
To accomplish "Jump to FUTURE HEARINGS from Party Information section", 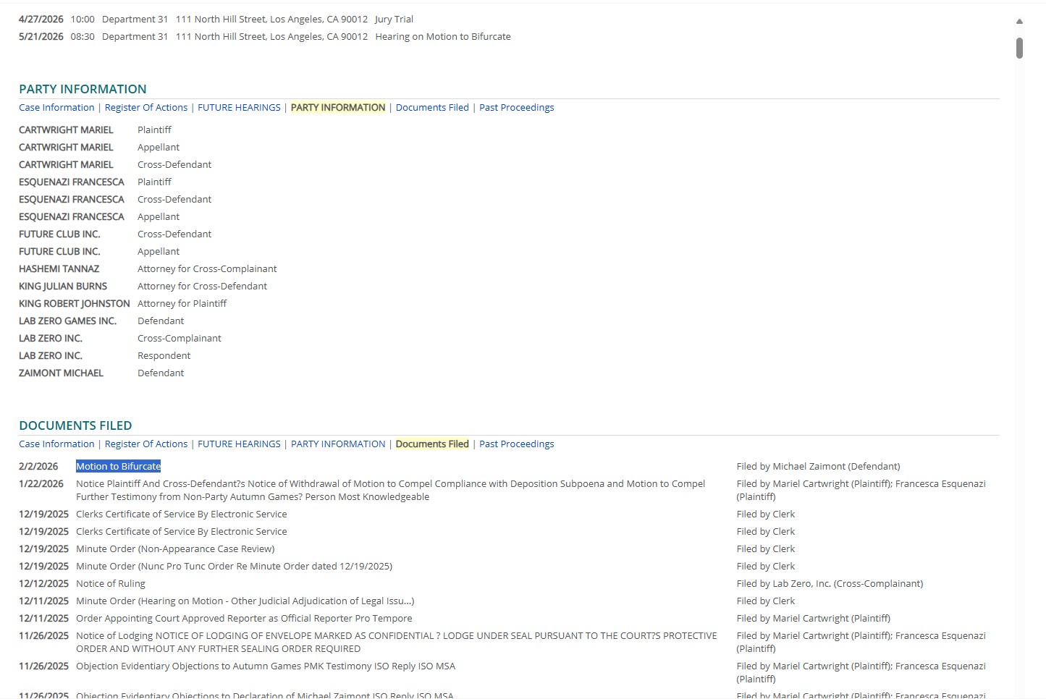I will [x=239, y=108].
